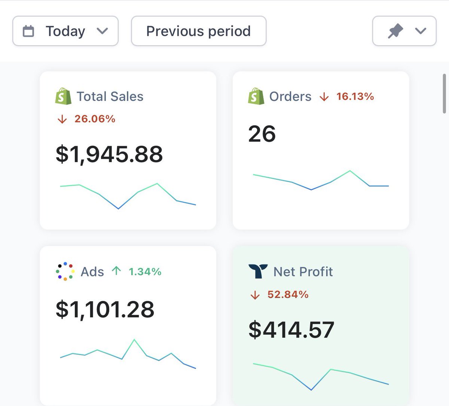The image size is (449, 406).
Task: Click the Total Sales title
Action: pos(110,96)
